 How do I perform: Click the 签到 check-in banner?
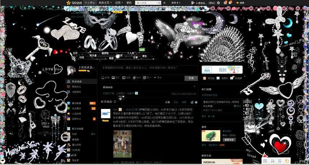222,70
